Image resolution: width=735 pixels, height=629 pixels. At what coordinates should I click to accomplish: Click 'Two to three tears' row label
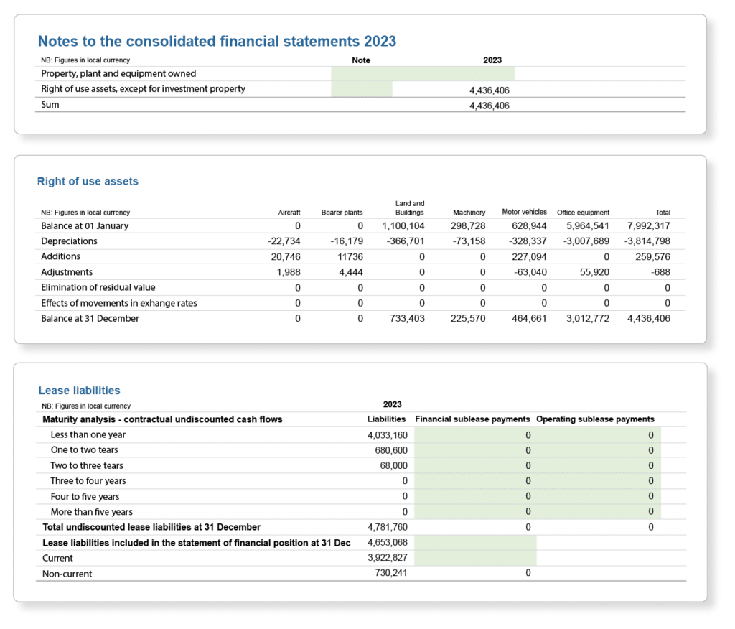[x=87, y=466]
